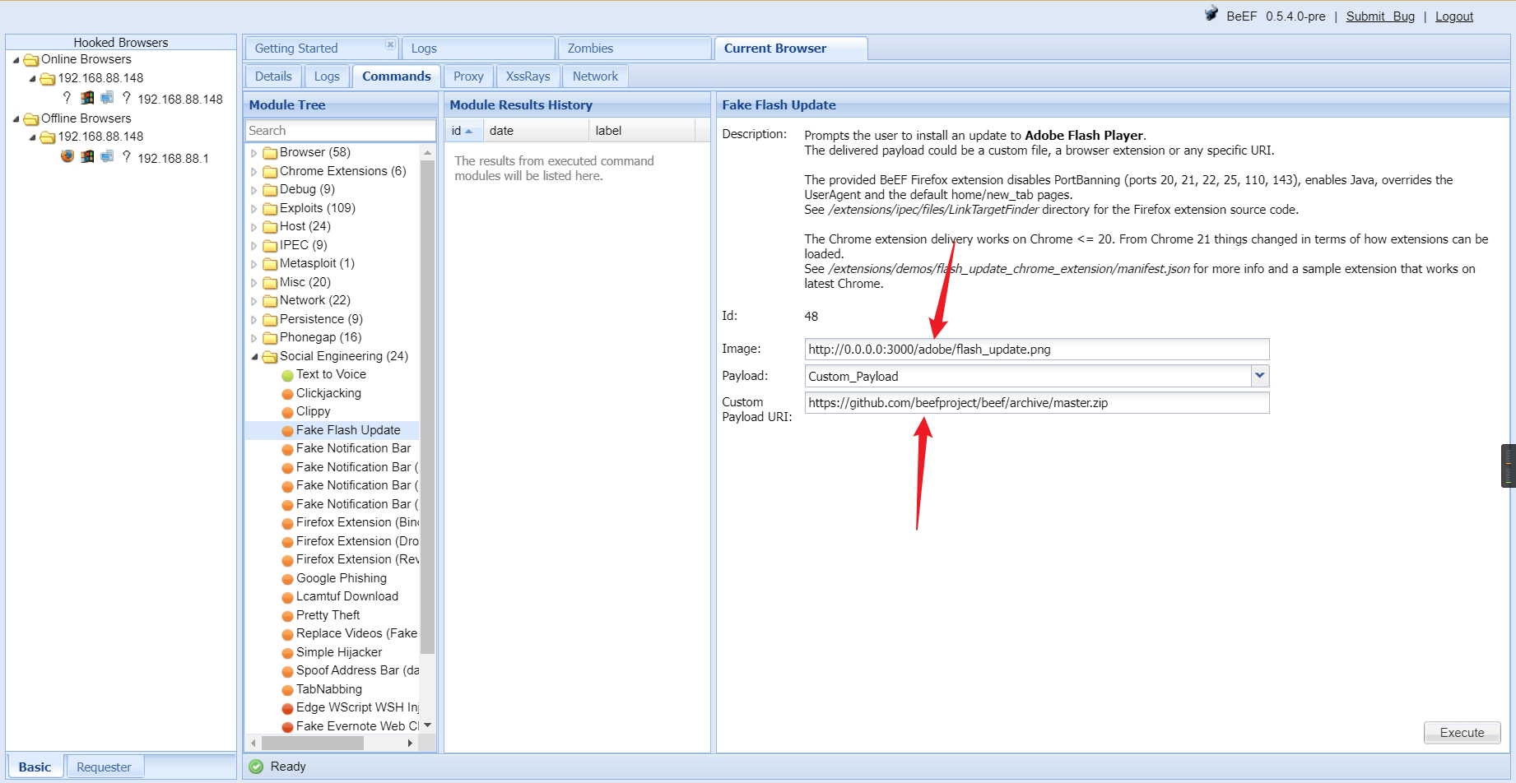Click the Phonegap (16) folder icon
This screenshot has width=1516, height=783.
click(x=270, y=338)
